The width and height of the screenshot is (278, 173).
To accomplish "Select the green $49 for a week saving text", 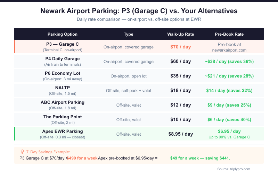I will tap(200, 158).
